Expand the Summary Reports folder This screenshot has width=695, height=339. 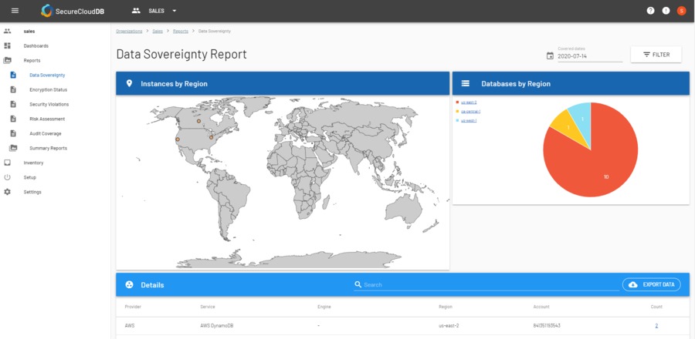(47, 148)
